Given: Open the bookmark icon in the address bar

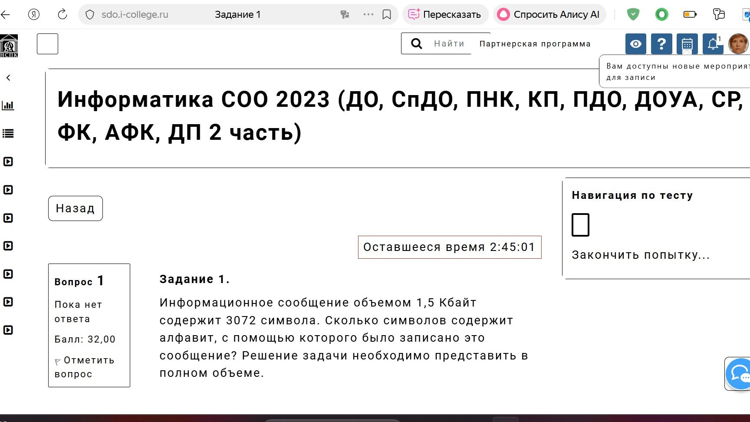Looking at the screenshot, I should click(386, 14).
